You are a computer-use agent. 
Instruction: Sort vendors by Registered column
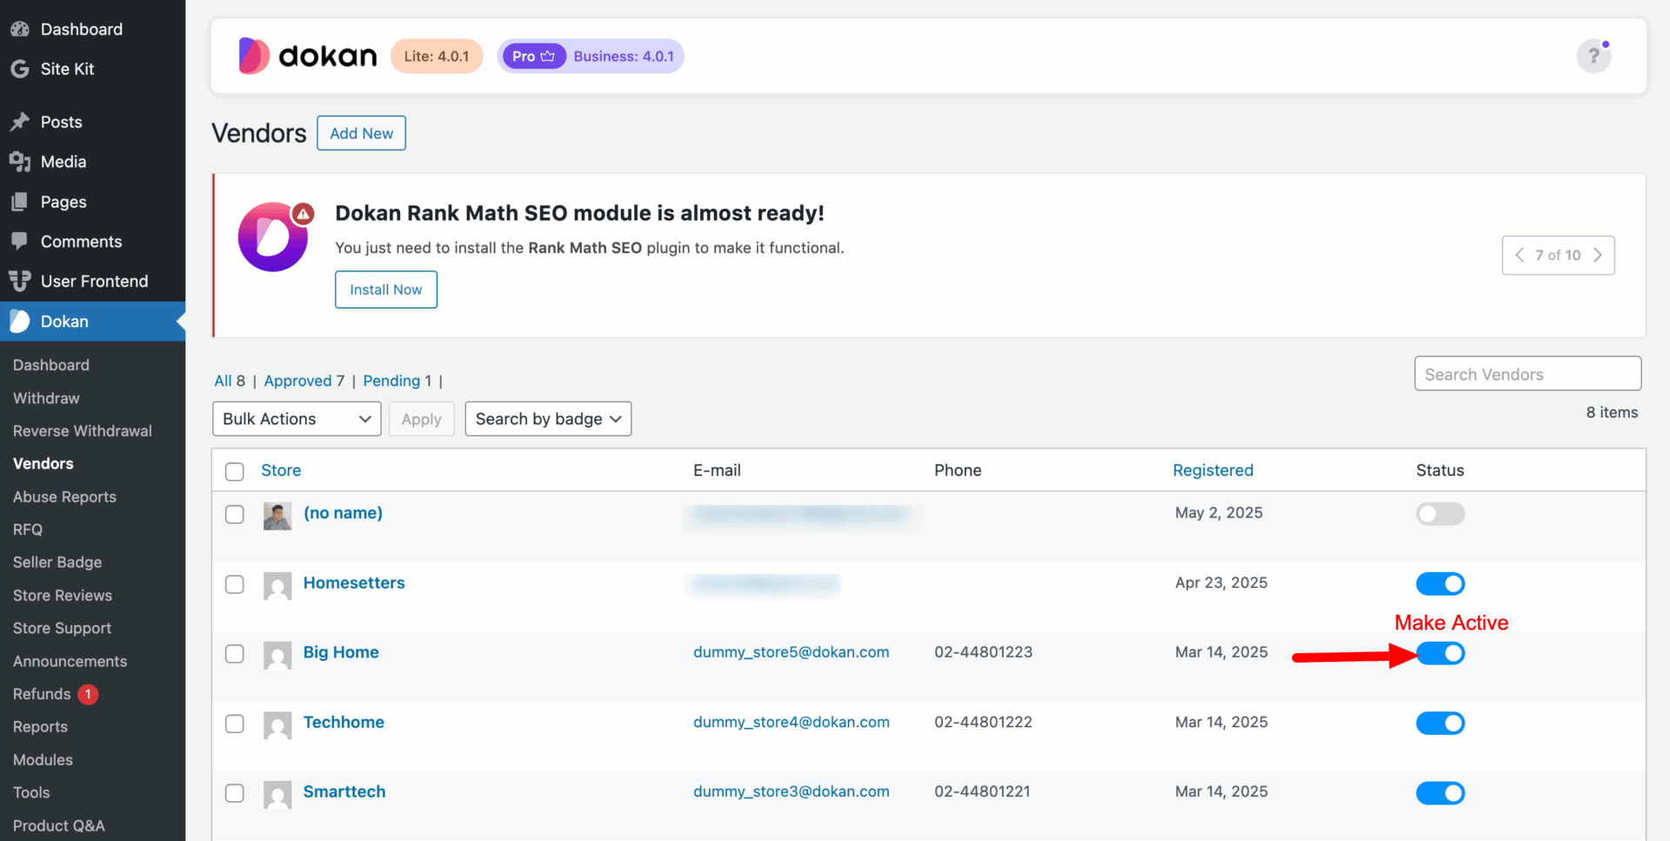1213,470
